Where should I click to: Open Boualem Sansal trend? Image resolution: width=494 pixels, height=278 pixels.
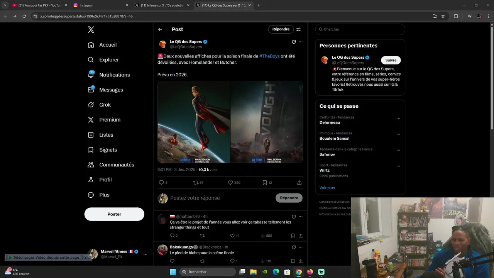pyautogui.click(x=334, y=138)
